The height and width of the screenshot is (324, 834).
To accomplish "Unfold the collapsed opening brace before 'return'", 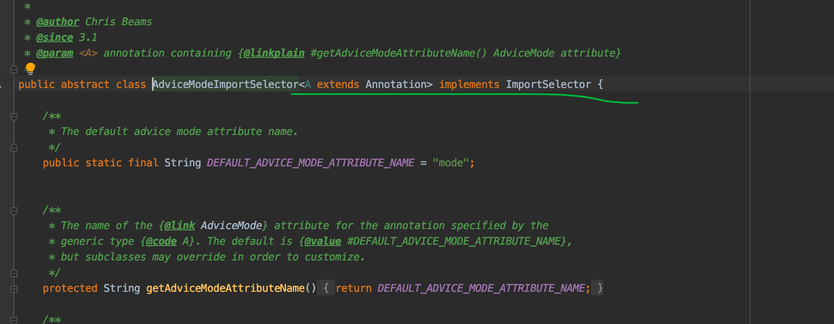I will coord(326,288).
